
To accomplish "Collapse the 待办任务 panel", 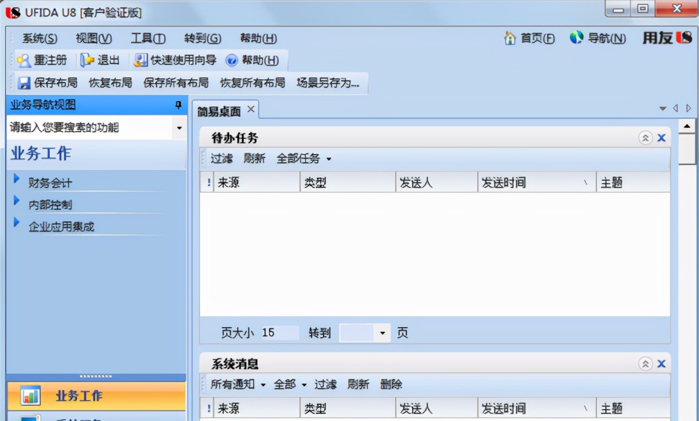I will tap(645, 137).
